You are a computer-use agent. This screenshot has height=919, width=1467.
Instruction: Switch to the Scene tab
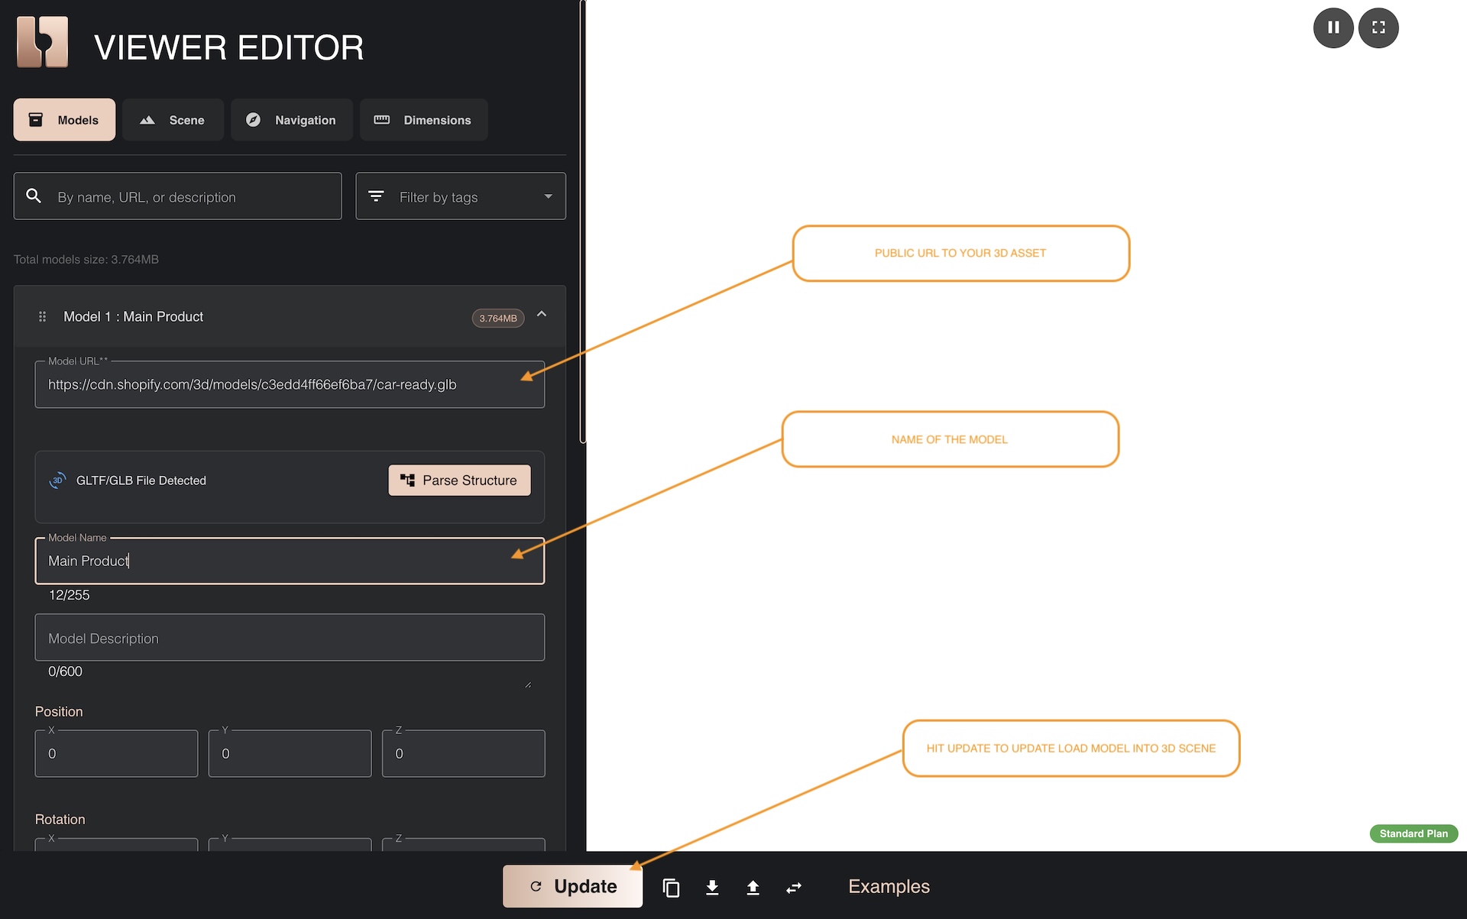click(x=173, y=120)
